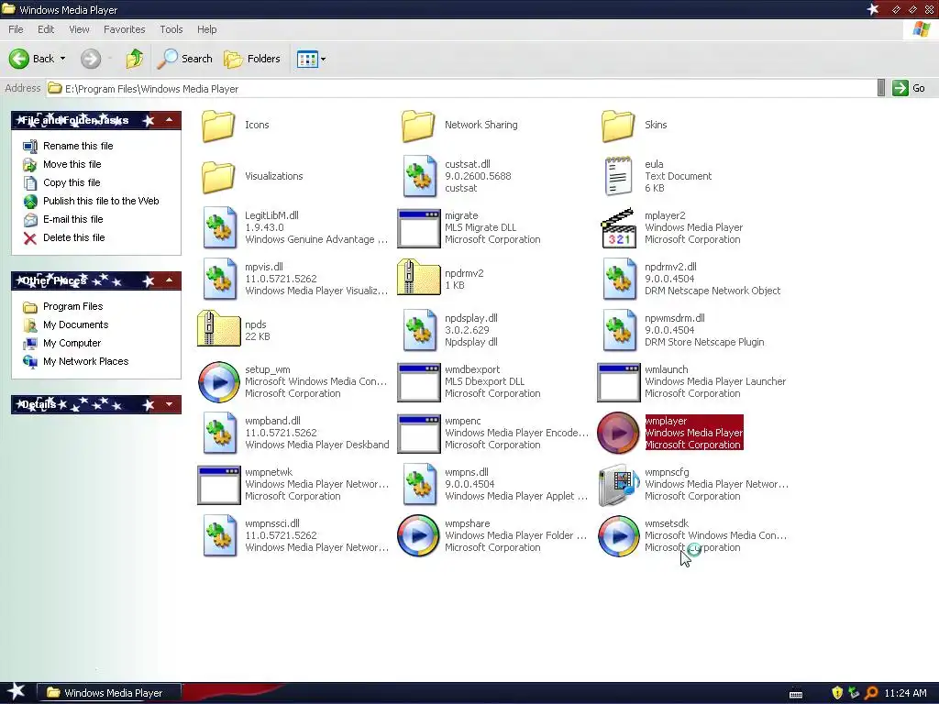Expand the Details panel
The height and width of the screenshot is (704, 939).
(x=170, y=404)
